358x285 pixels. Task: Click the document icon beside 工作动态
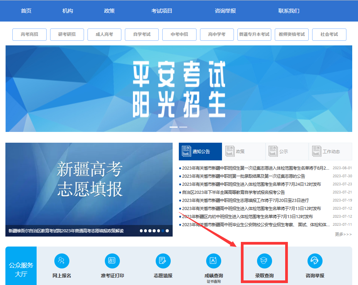317,151
